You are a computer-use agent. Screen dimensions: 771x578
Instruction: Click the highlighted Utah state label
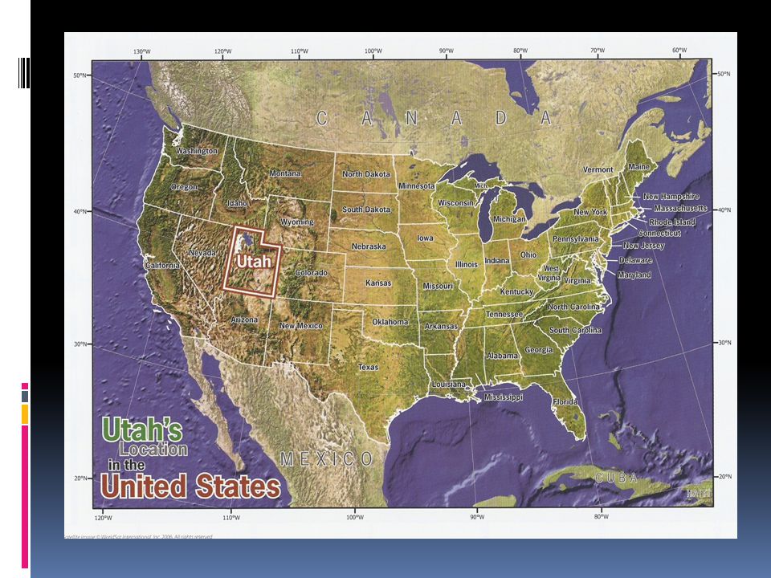tap(254, 261)
